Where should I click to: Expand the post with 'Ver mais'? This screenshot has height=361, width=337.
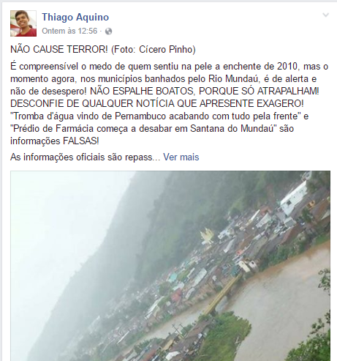click(x=181, y=157)
